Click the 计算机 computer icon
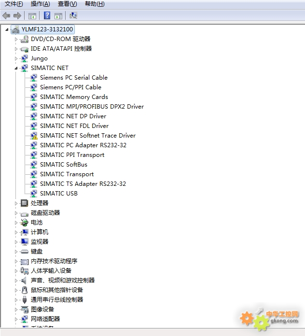 [25, 232]
